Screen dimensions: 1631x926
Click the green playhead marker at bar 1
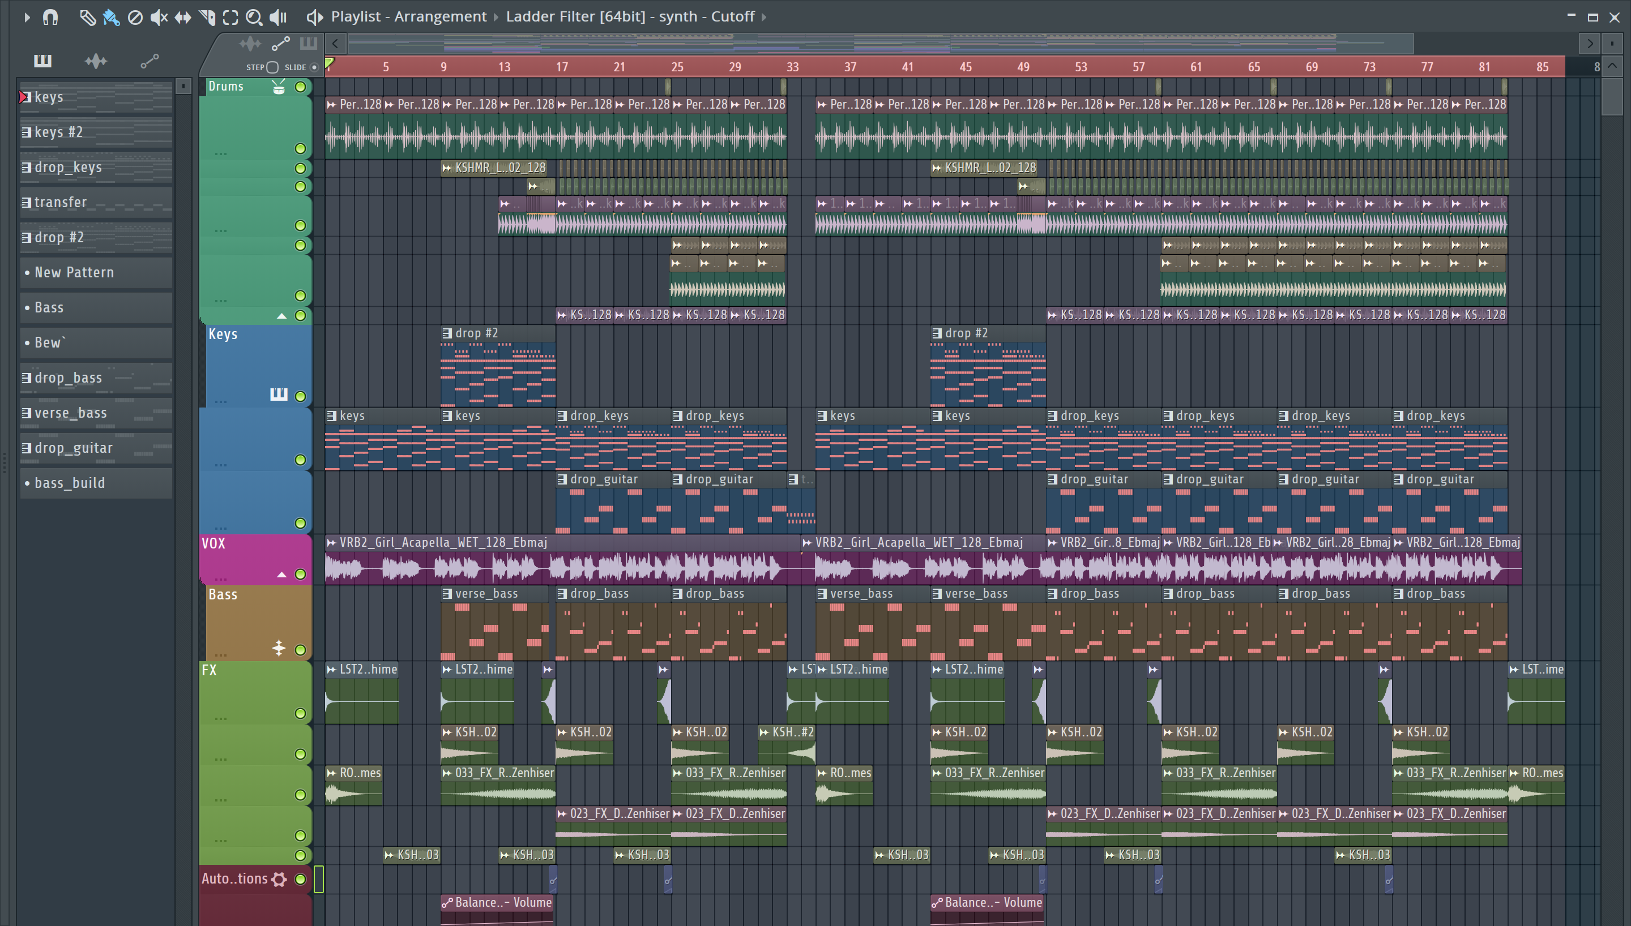[x=330, y=63]
